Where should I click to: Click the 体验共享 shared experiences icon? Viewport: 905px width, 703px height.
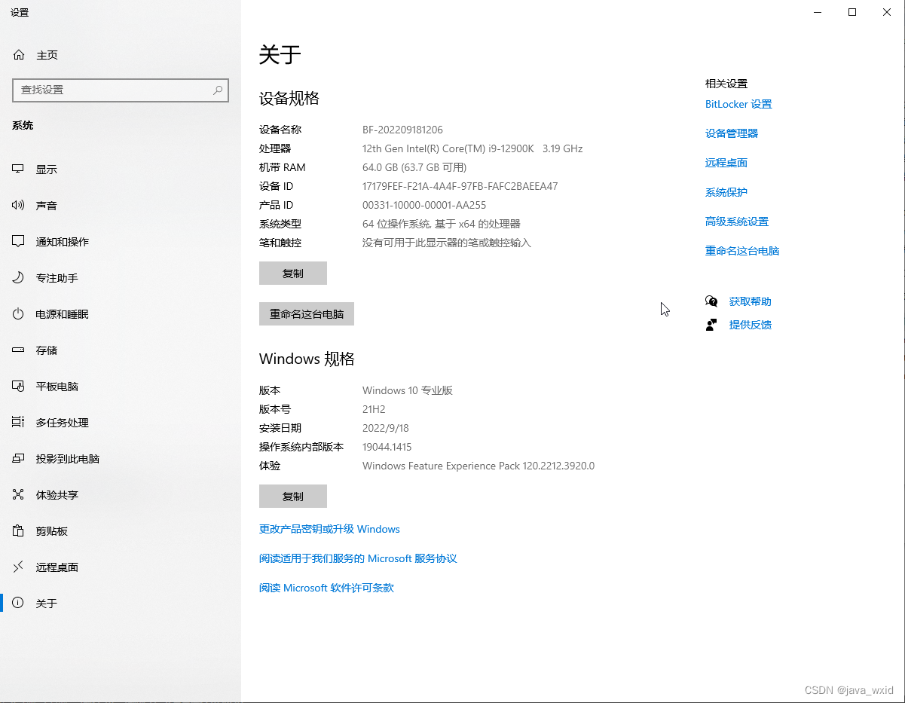pyautogui.click(x=19, y=495)
